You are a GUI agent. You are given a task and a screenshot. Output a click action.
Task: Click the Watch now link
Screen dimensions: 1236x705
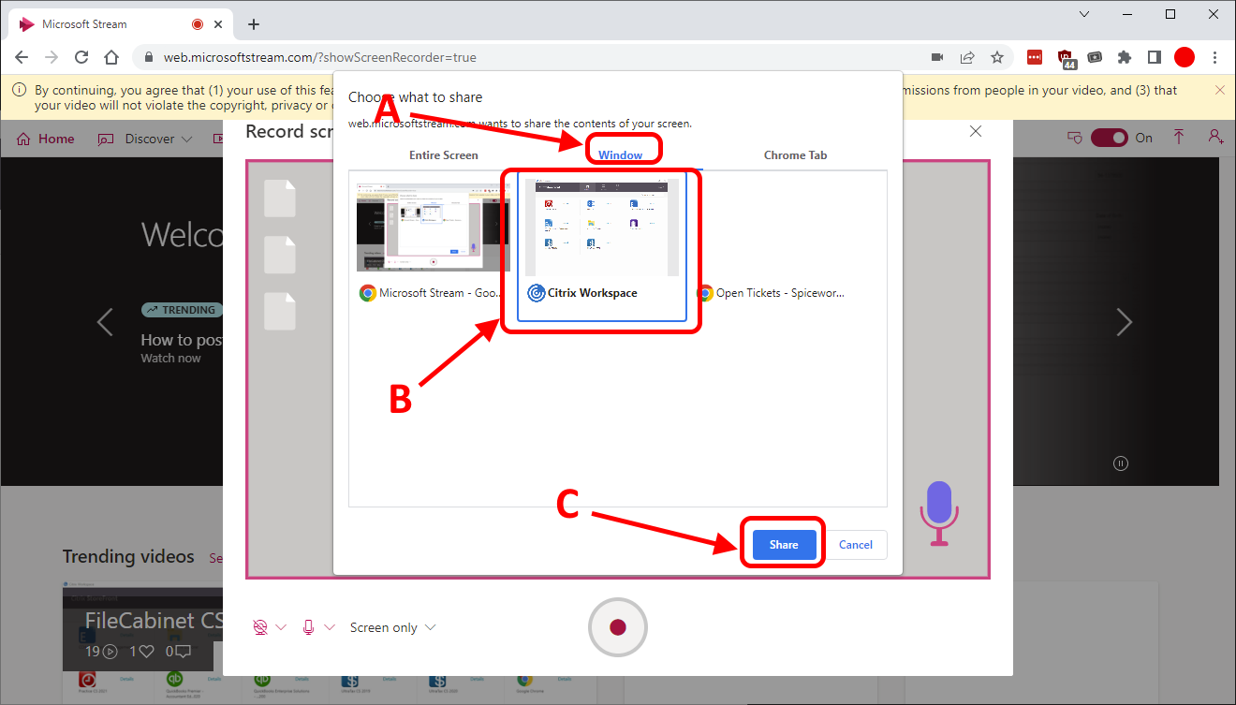pyautogui.click(x=170, y=359)
